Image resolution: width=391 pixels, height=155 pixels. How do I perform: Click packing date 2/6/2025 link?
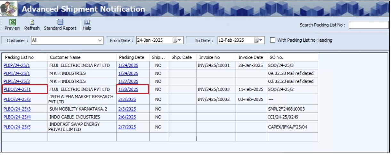pyautogui.click(x=127, y=117)
